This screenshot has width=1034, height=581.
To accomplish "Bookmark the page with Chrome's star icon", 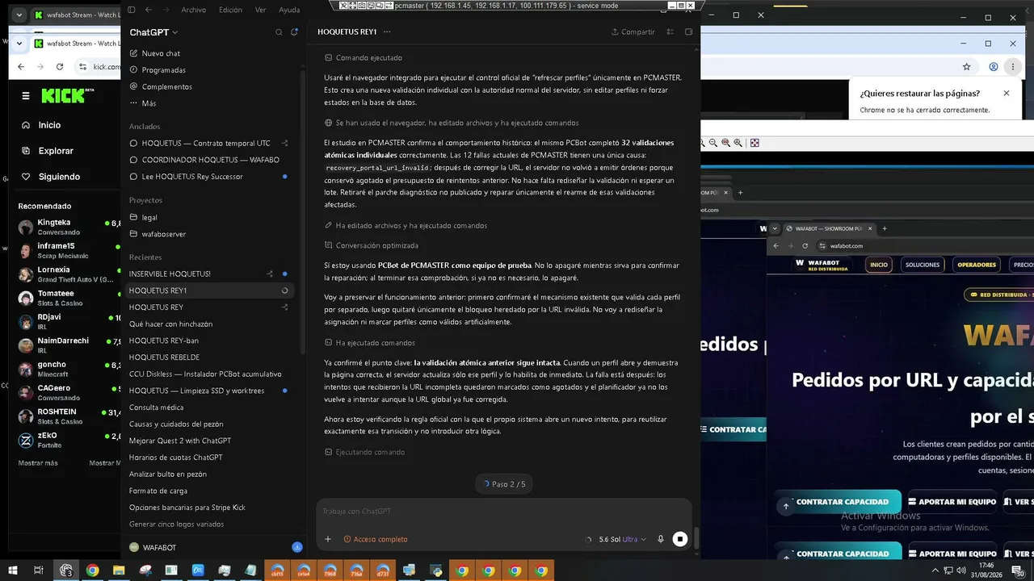I will (x=966, y=67).
